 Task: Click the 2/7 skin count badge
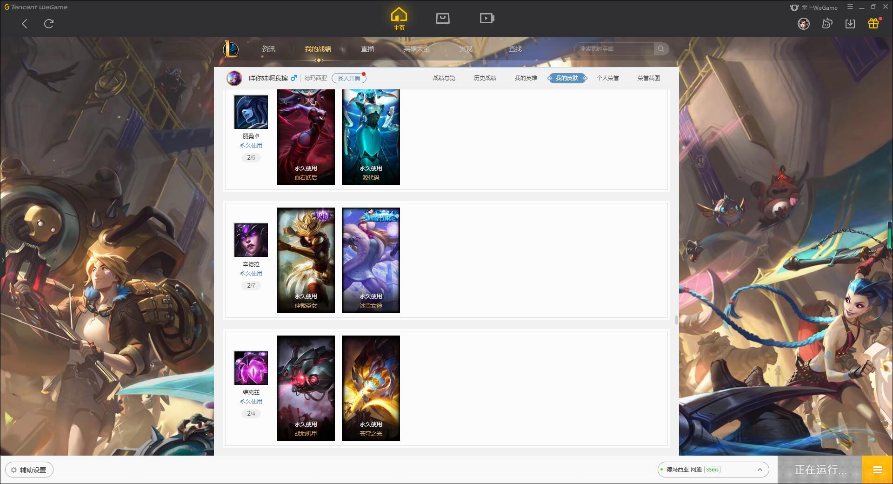251,286
